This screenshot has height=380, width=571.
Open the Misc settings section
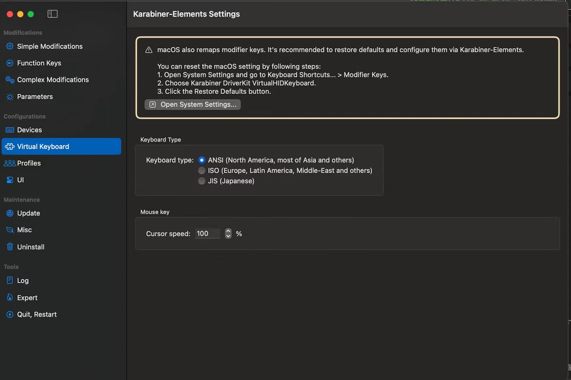pyautogui.click(x=24, y=230)
